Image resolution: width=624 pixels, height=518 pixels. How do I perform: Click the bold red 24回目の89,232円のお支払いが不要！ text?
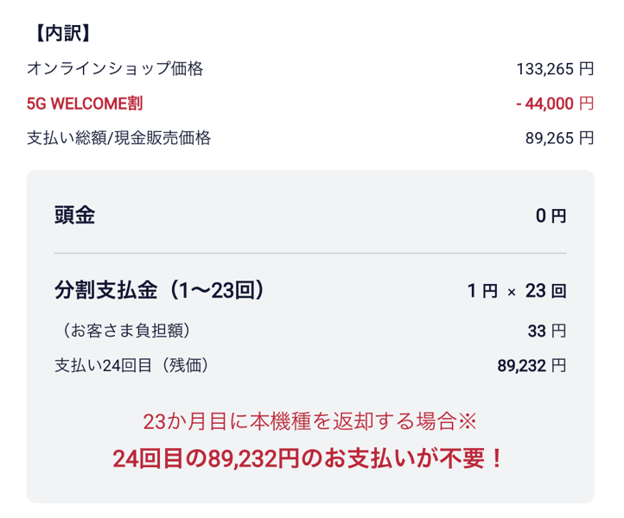(x=309, y=458)
